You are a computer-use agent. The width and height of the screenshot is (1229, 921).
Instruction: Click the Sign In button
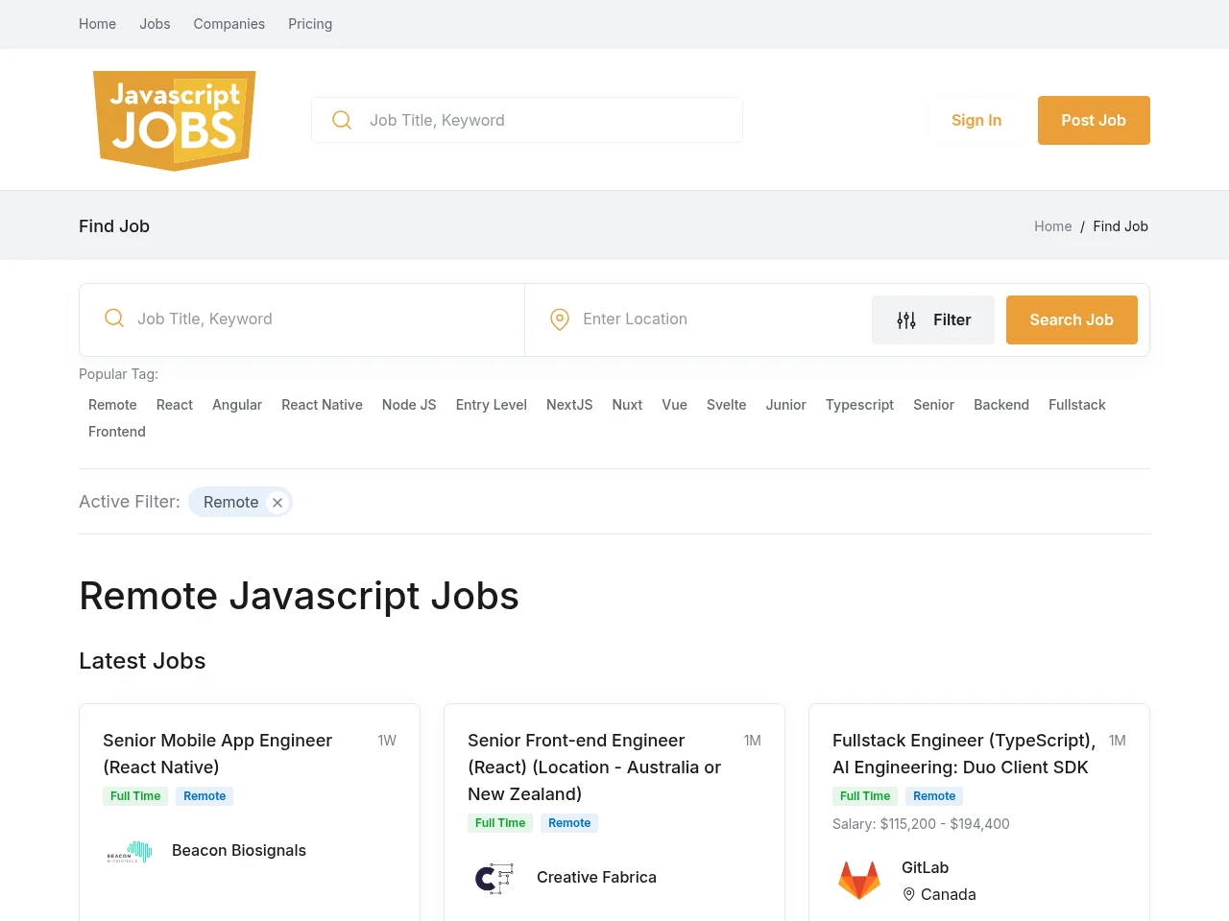click(x=976, y=120)
